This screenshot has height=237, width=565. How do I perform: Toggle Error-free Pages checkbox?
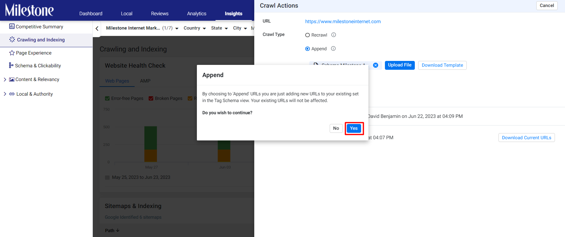coord(107,98)
